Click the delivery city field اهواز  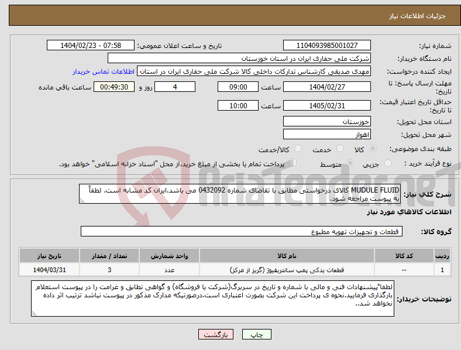(x=326, y=134)
